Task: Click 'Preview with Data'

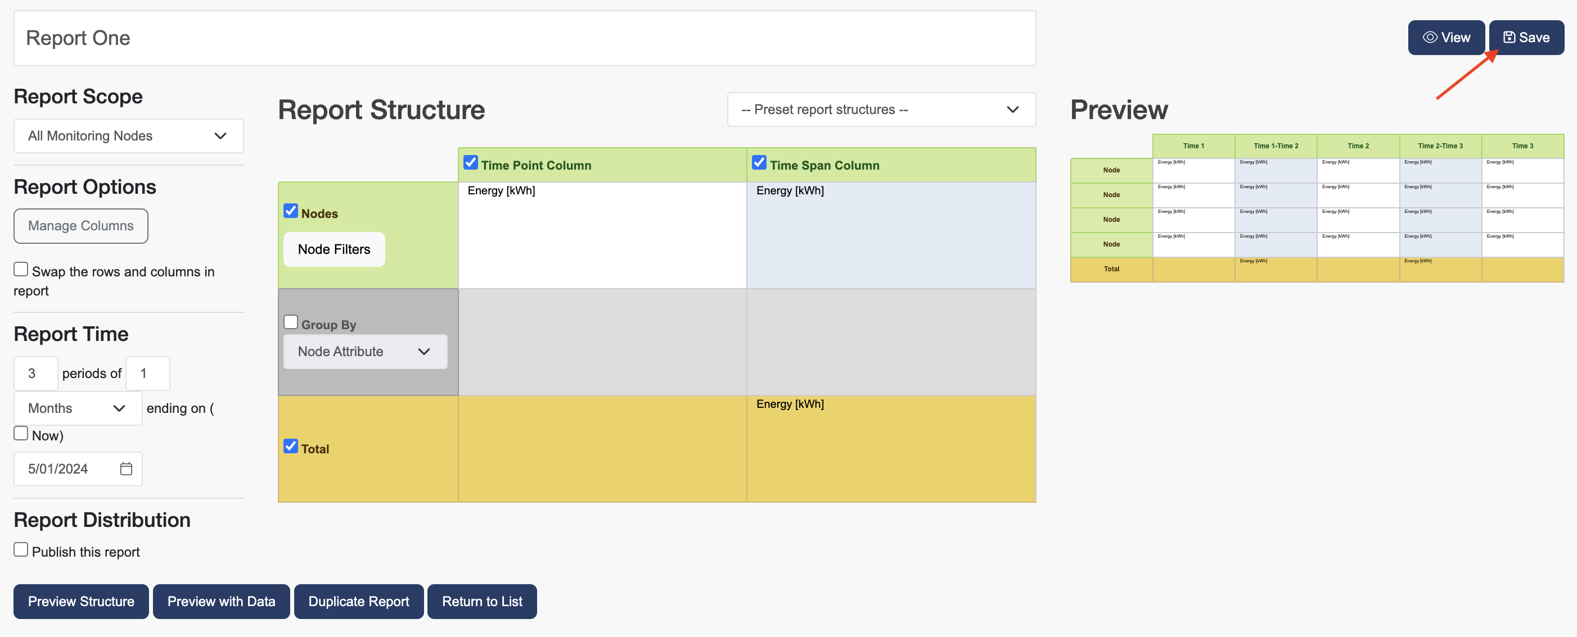Action: (x=221, y=601)
